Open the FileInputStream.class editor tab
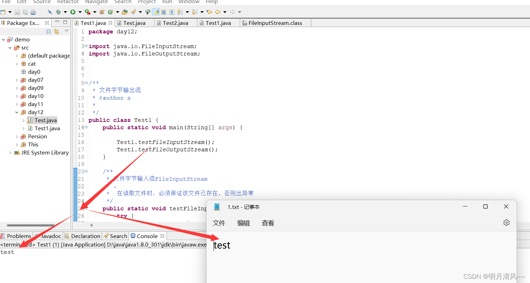Screen dimensions: 530x283 click(275, 23)
